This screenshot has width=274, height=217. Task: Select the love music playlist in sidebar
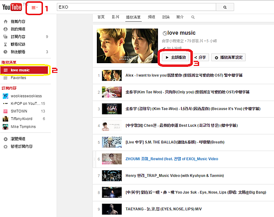(24, 70)
